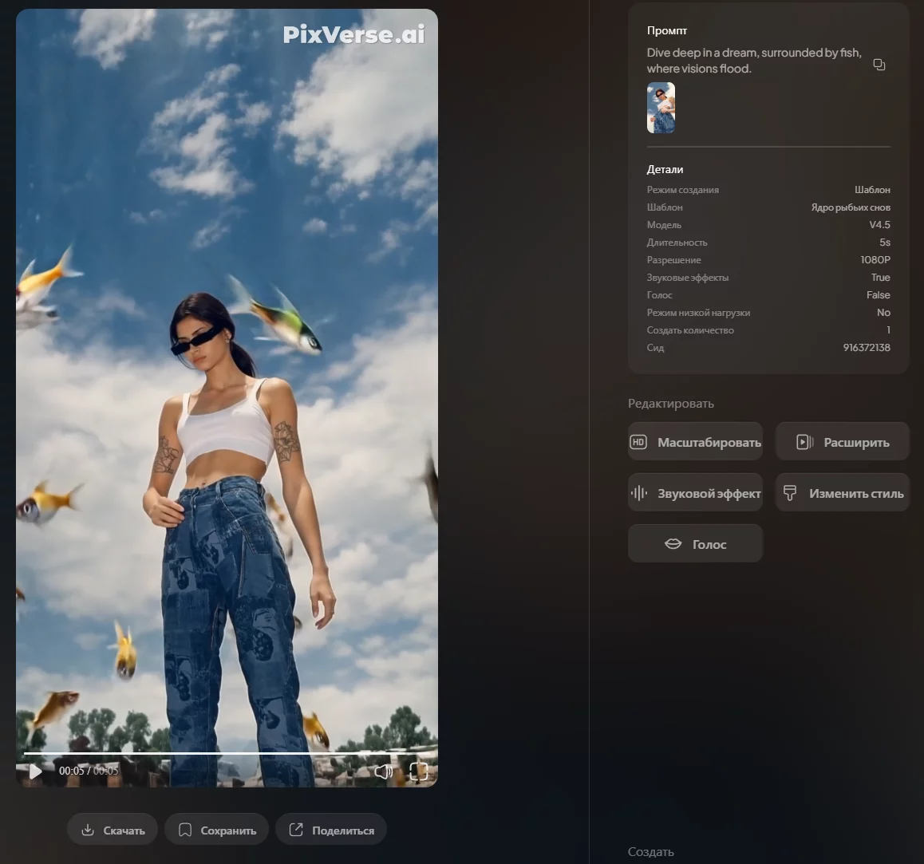The image size is (924, 864).
Task: Enter fullscreen mode on the video player
Action: [x=418, y=771]
